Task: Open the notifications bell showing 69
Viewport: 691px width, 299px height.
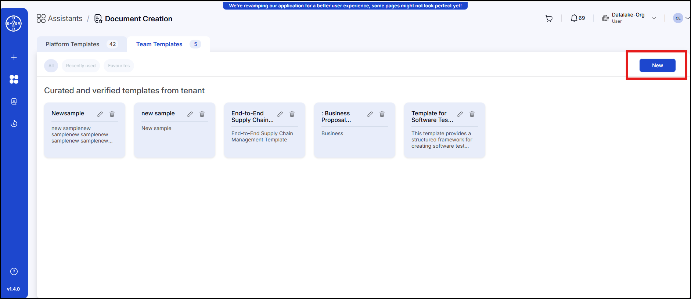Action: (577, 18)
